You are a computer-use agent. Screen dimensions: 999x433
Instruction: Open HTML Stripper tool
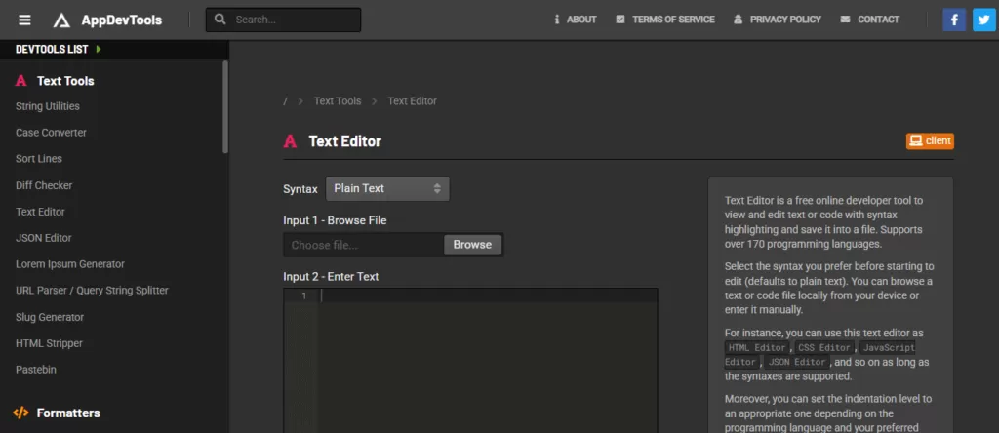[x=49, y=343]
